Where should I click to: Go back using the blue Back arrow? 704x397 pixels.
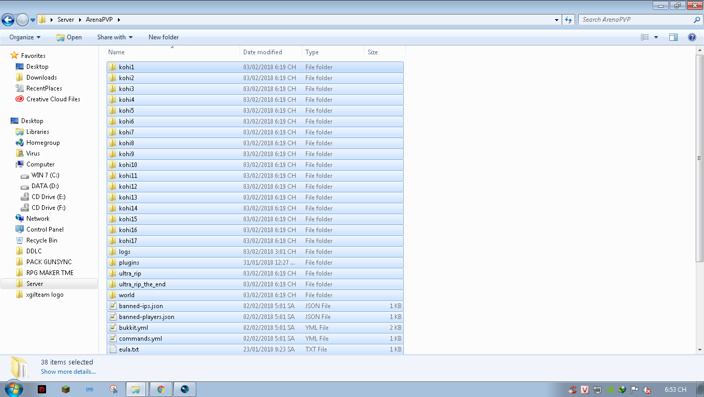tap(8, 20)
